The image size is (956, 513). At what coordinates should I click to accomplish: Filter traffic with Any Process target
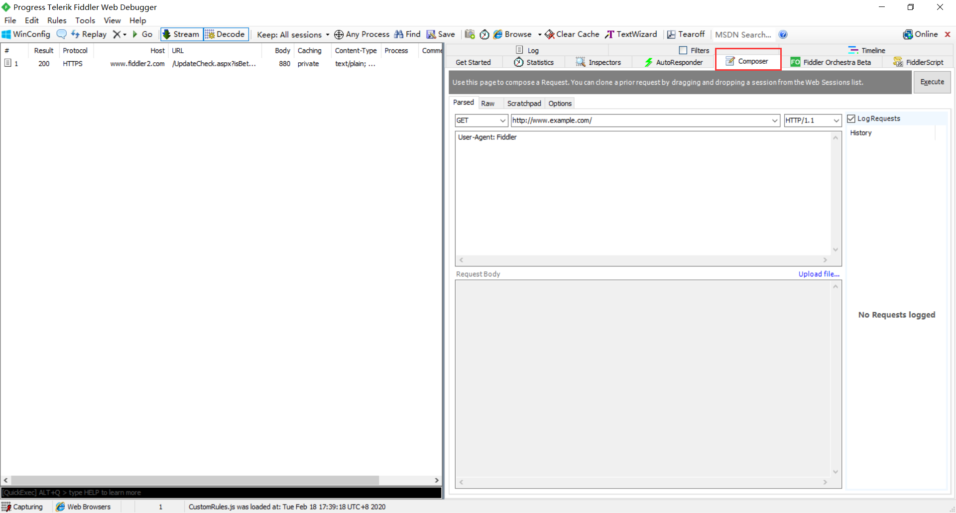tap(362, 34)
